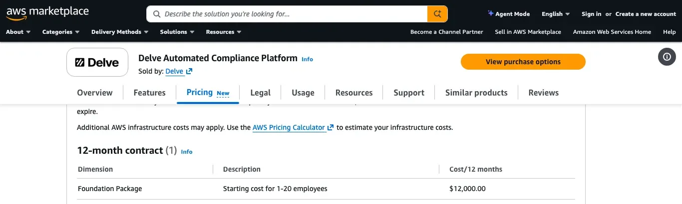Switch to the Resources product tab
The width and height of the screenshot is (682, 204).
pos(354,93)
